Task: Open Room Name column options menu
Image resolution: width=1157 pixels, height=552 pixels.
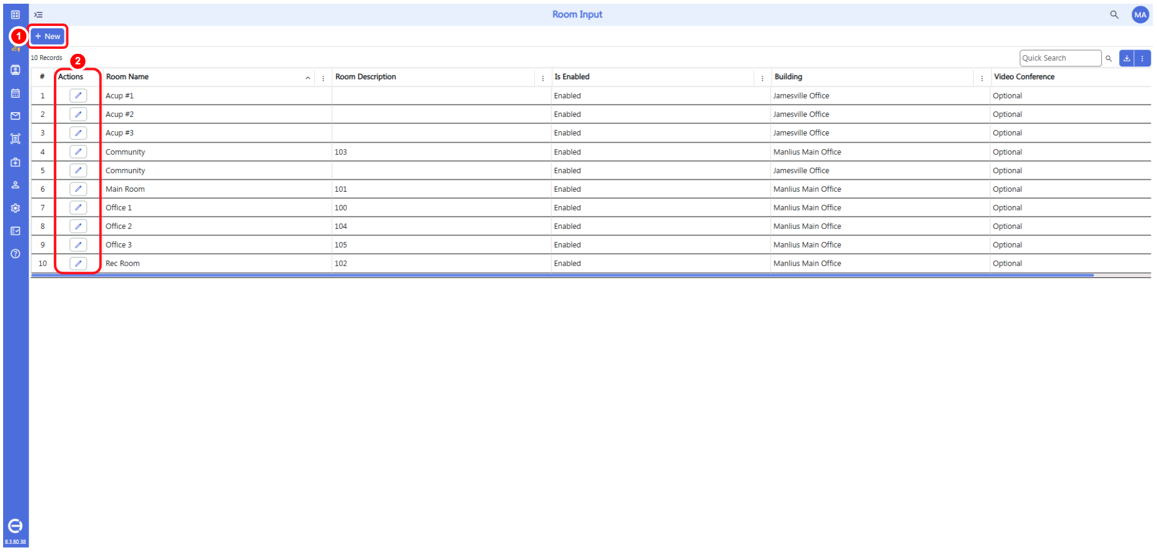Action: [x=323, y=78]
